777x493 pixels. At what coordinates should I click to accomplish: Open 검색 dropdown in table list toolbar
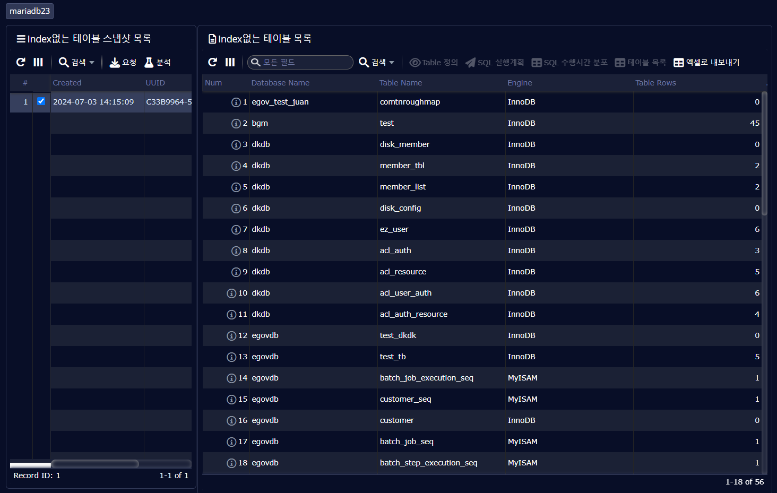pos(376,62)
